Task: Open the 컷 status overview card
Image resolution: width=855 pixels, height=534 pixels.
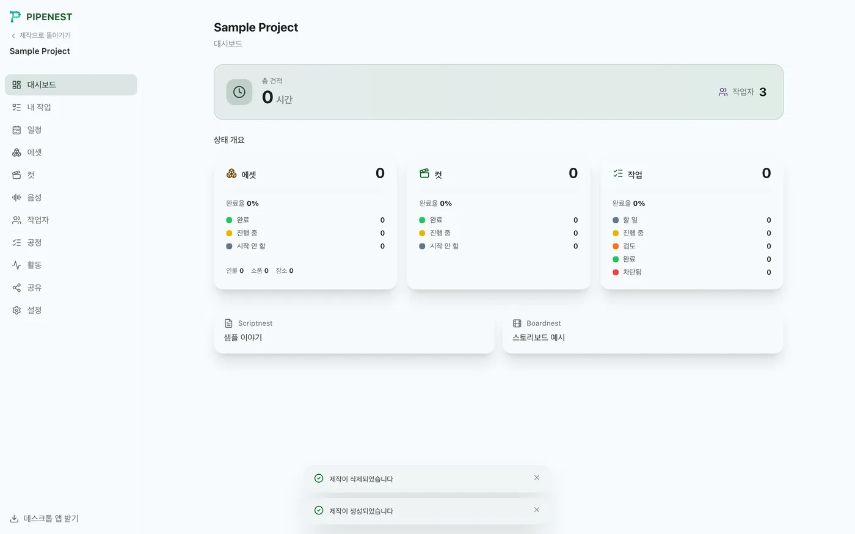Action: point(498,223)
